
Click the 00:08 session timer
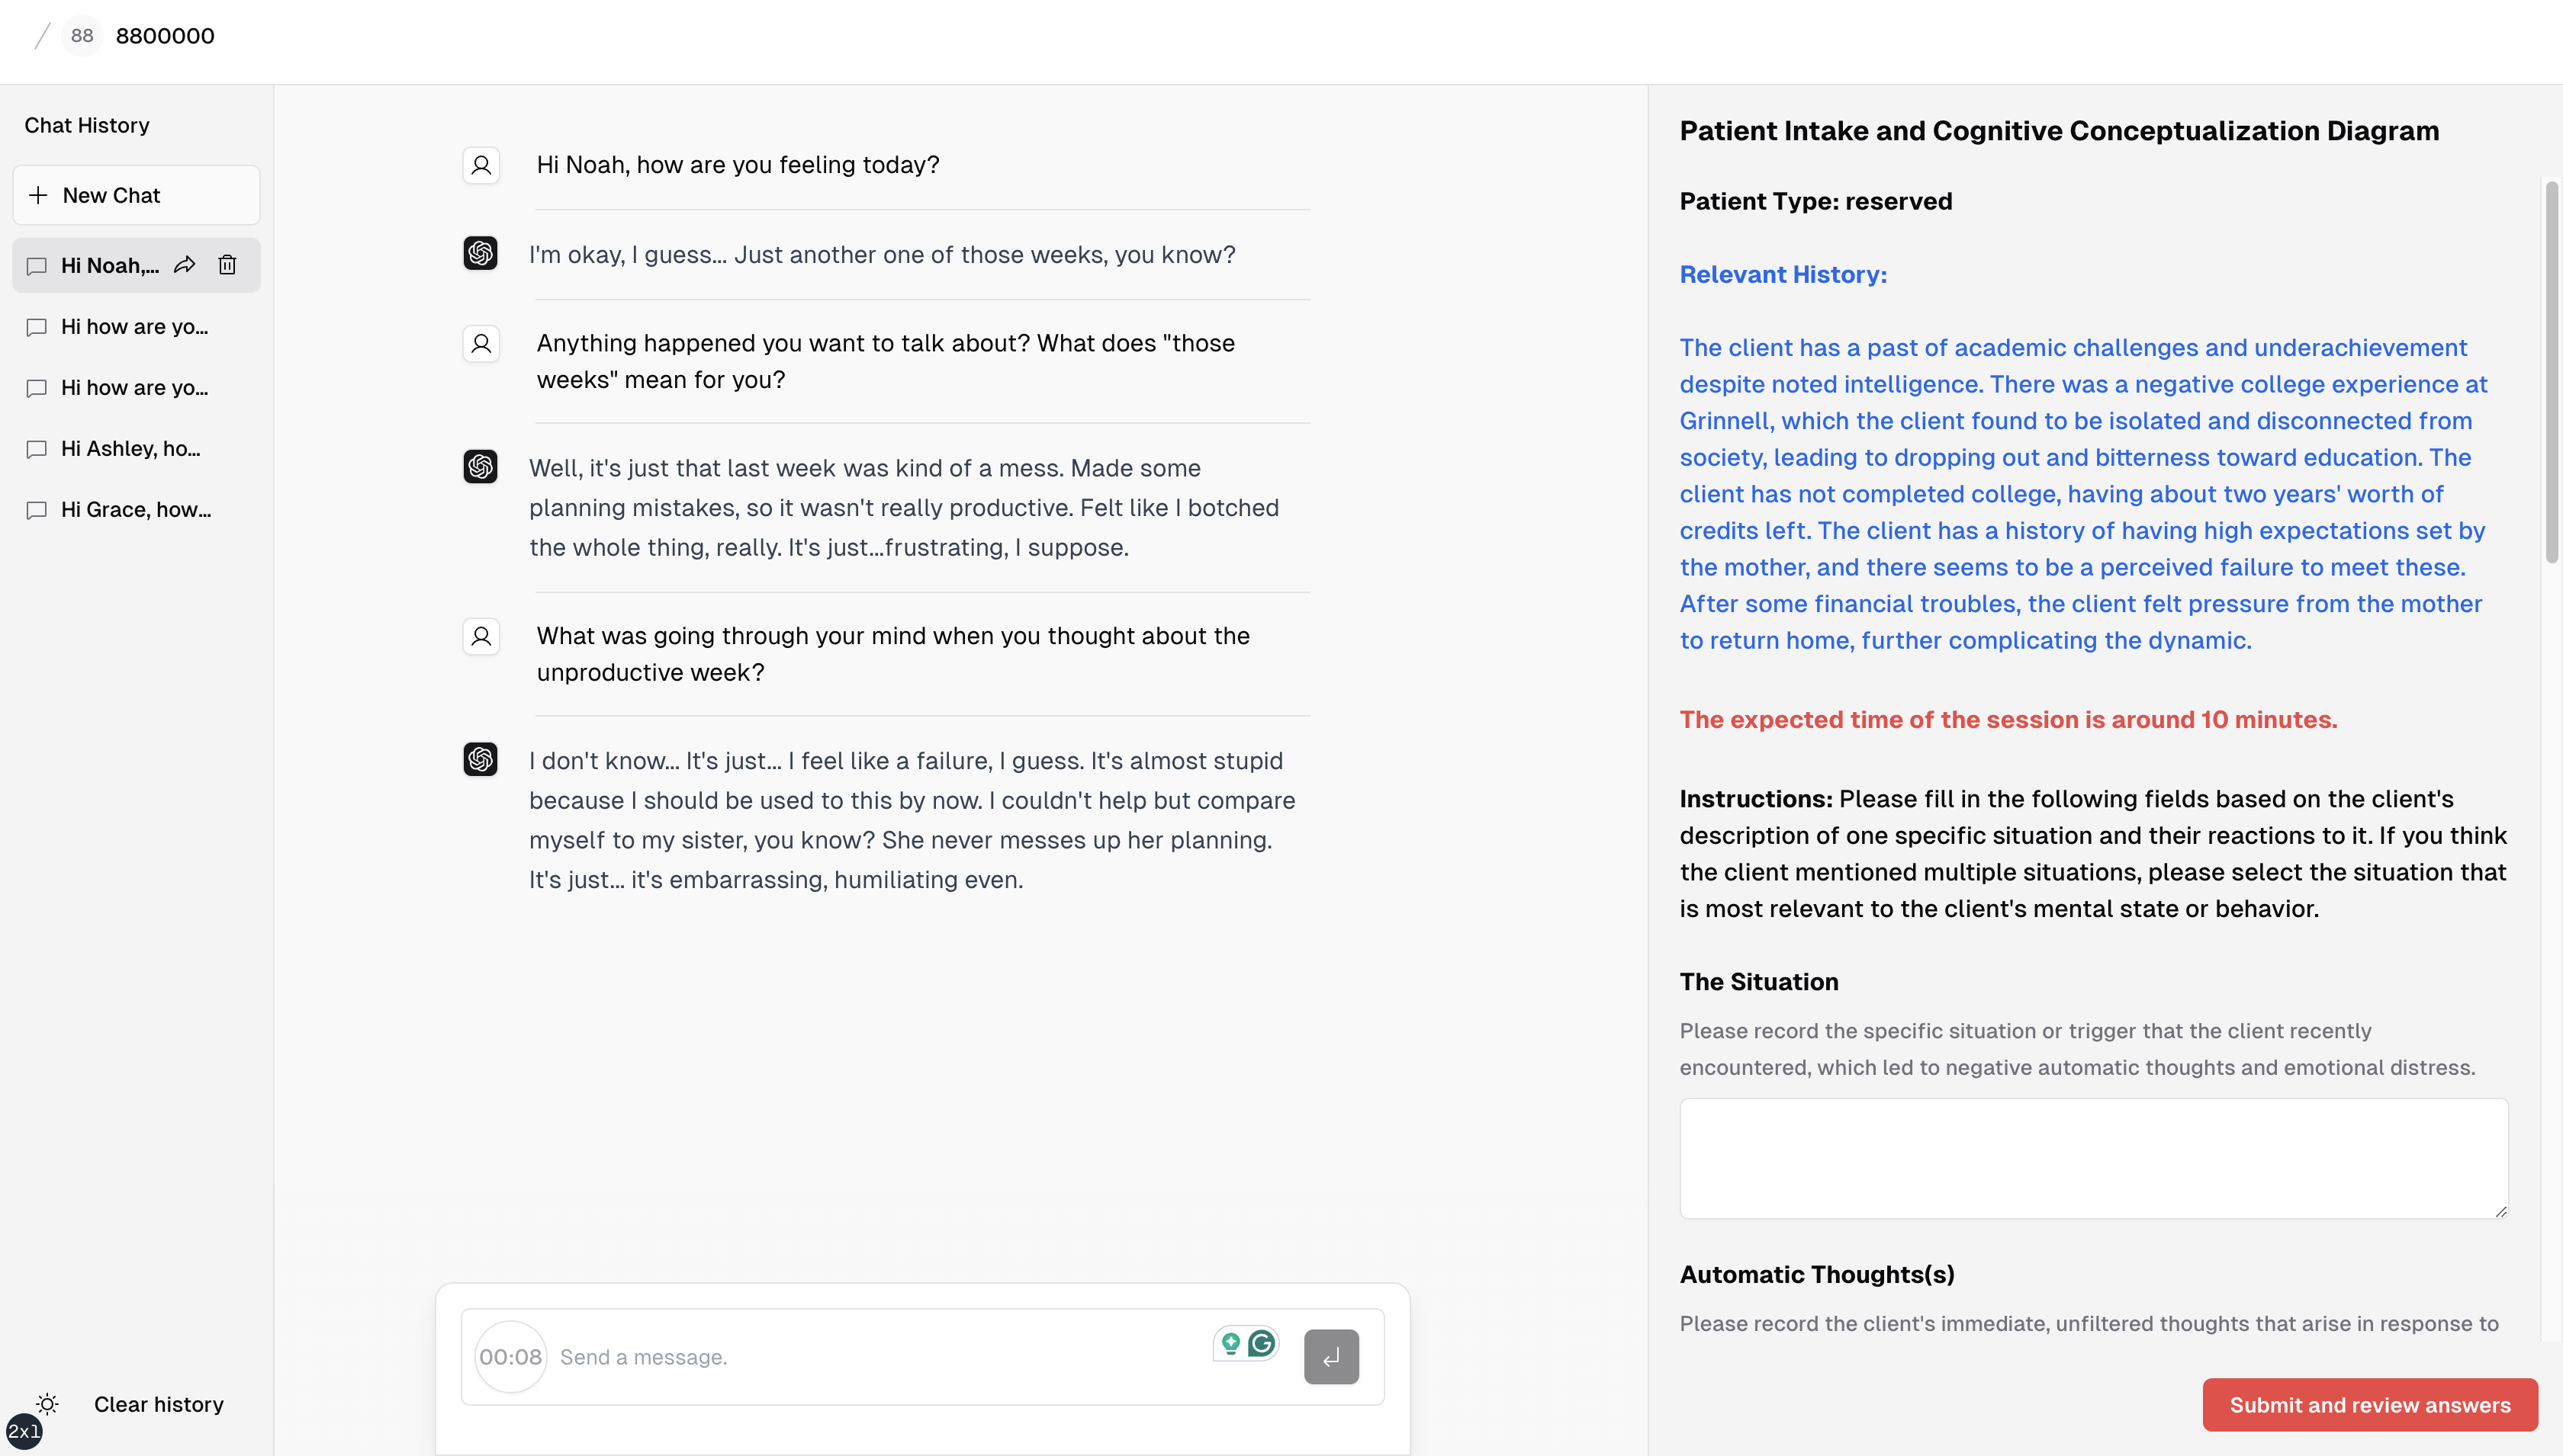[510, 1357]
